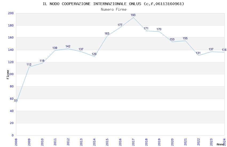Select the 155 data label
This screenshot has height=147, width=227.
[x=185, y=38]
